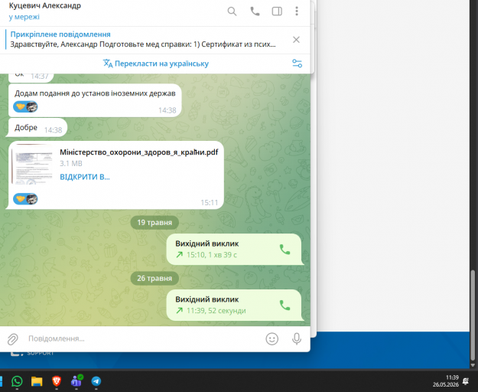
Task: Open Brave browser from the taskbar
Action: [57, 381]
